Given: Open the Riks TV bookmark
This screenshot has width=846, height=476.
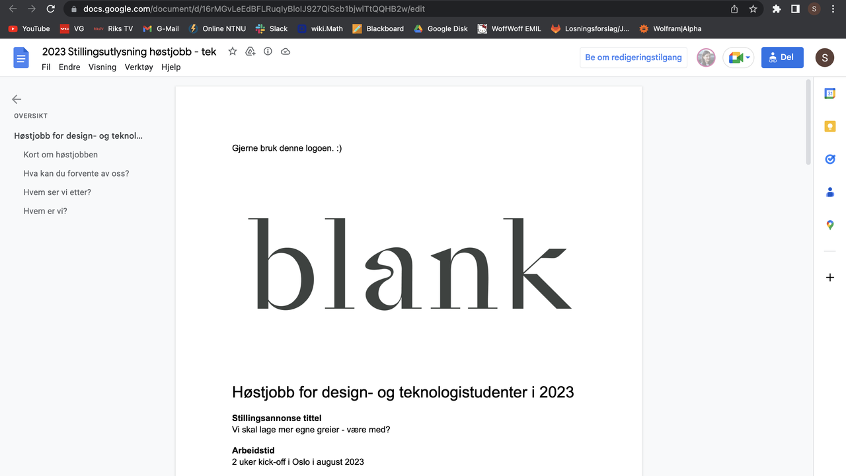Looking at the screenshot, I should point(113,28).
